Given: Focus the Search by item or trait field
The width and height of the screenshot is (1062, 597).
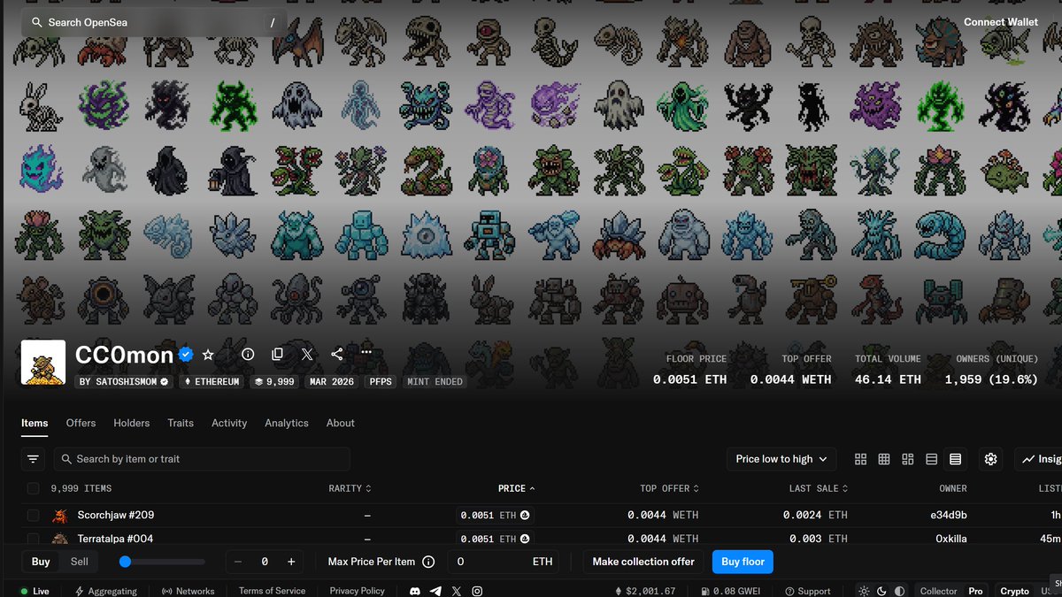Looking at the screenshot, I should [x=202, y=459].
